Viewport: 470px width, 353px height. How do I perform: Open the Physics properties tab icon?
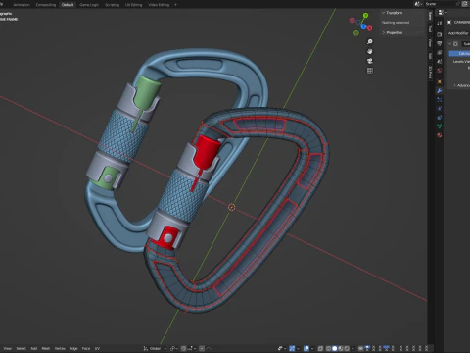(440, 109)
